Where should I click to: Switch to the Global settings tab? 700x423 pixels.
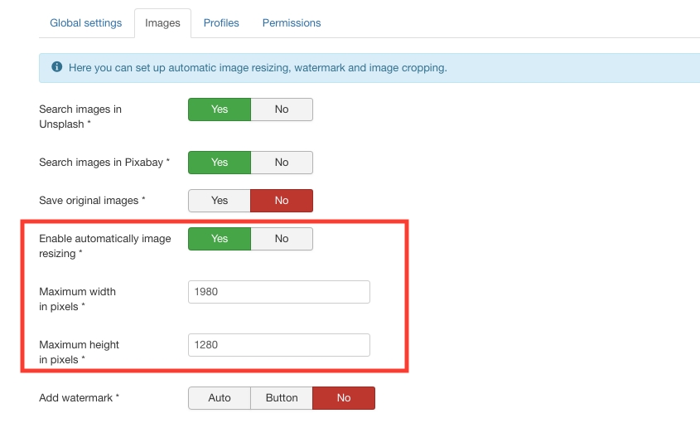click(x=86, y=23)
